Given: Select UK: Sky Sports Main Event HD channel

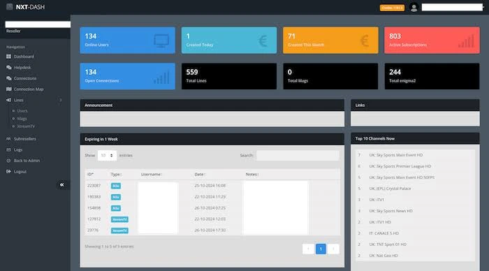Looking at the screenshot, I should pyautogui.click(x=396, y=155).
